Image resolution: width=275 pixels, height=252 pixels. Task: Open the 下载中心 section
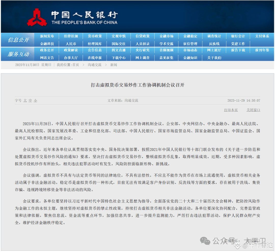point(119,58)
